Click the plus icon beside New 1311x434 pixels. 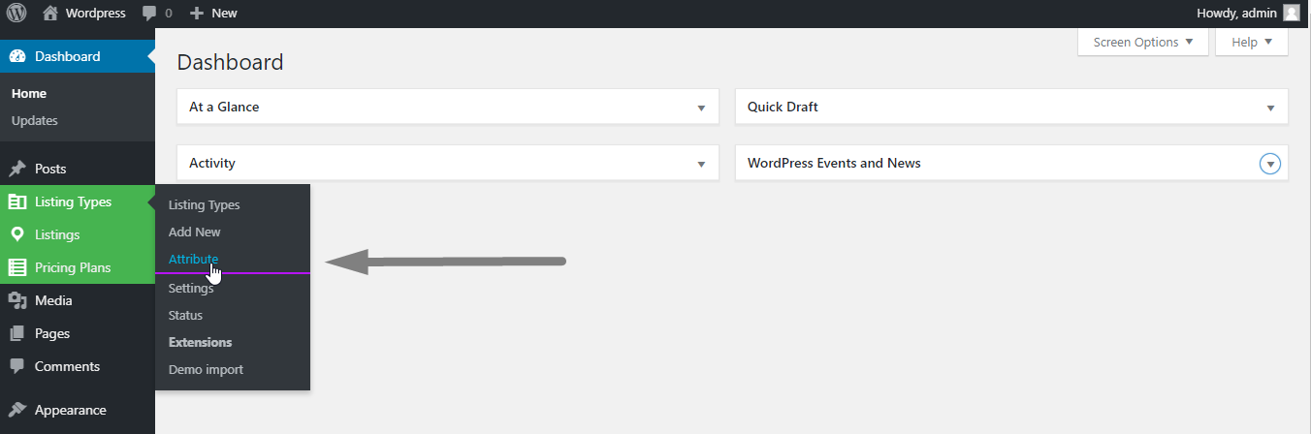point(196,14)
